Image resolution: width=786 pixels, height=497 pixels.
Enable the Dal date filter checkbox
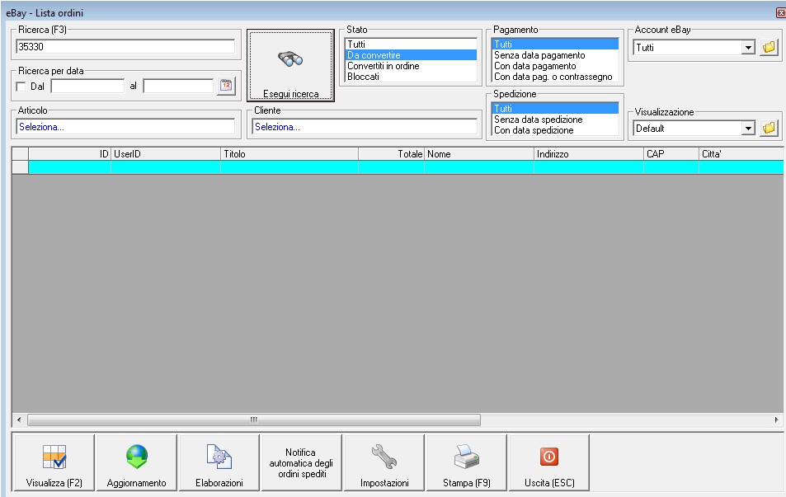tap(21, 87)
